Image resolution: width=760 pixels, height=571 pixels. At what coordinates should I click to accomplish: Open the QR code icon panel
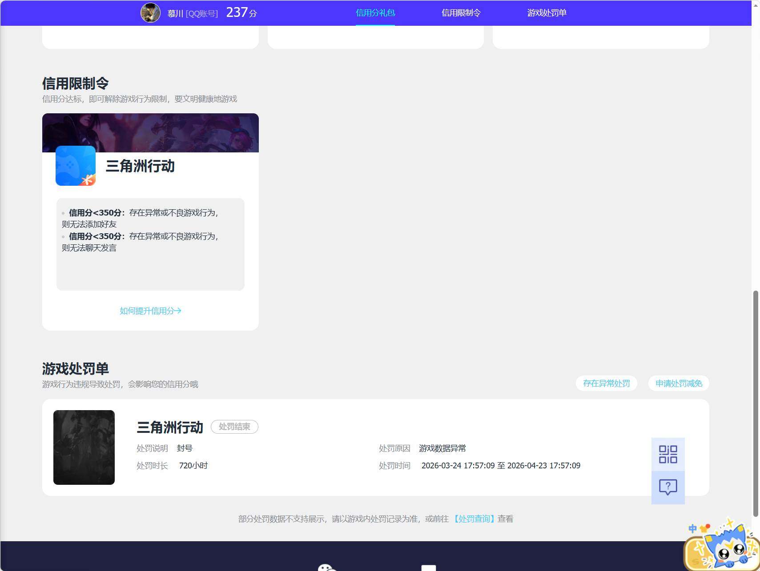(x=668, y=455)
